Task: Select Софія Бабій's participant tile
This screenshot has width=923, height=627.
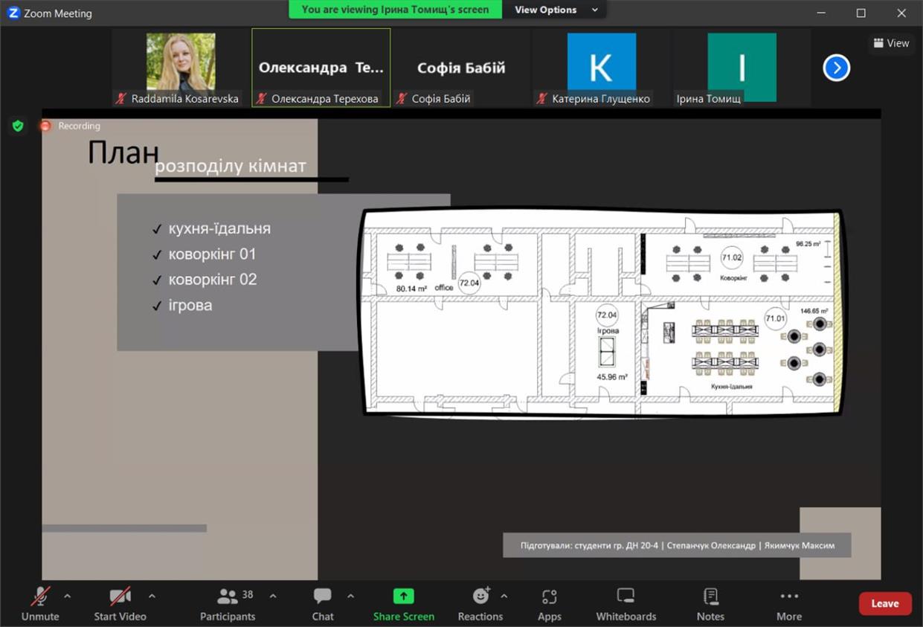Action: (x=461, y=68)
